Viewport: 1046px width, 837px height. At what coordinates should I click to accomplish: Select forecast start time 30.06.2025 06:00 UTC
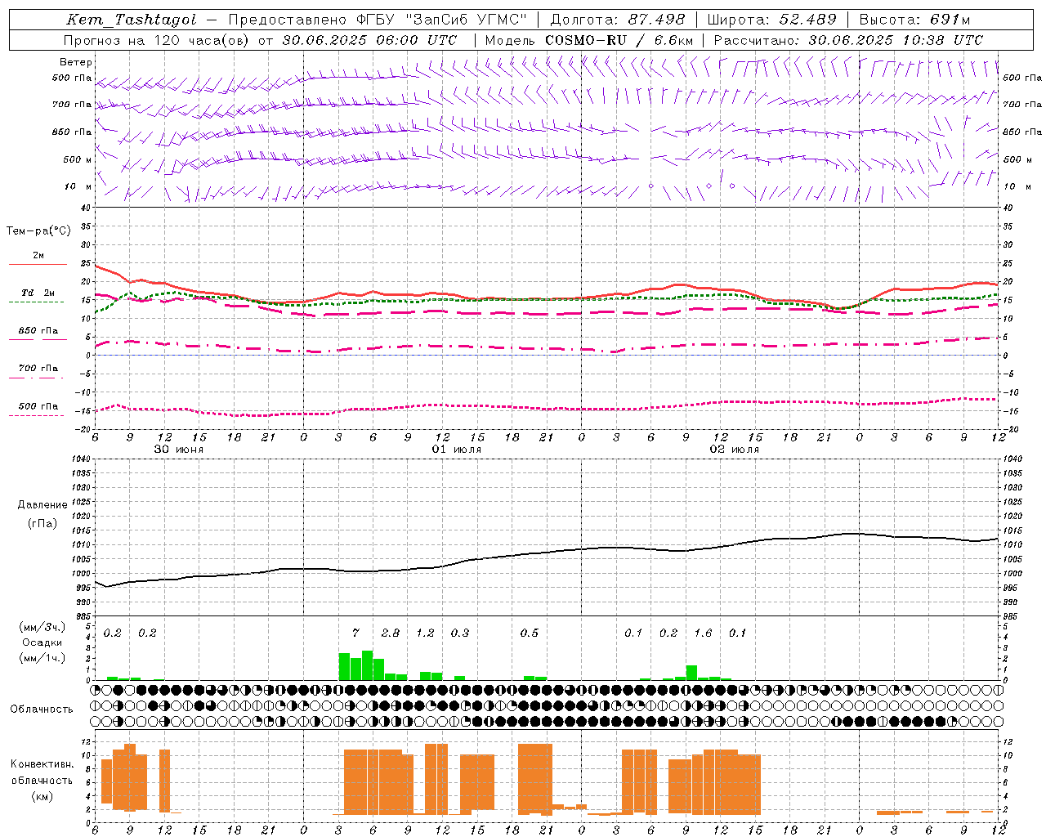click(369, 40)
